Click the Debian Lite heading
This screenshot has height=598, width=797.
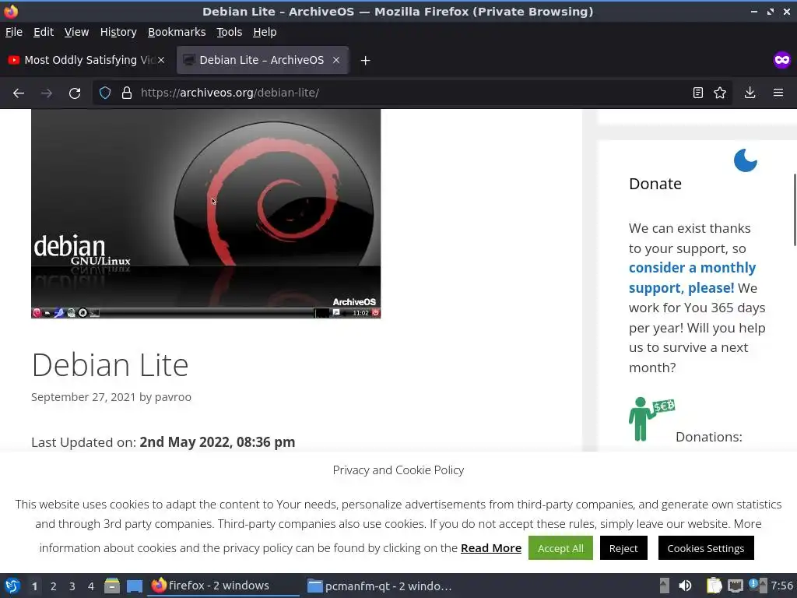pos(110,364)
